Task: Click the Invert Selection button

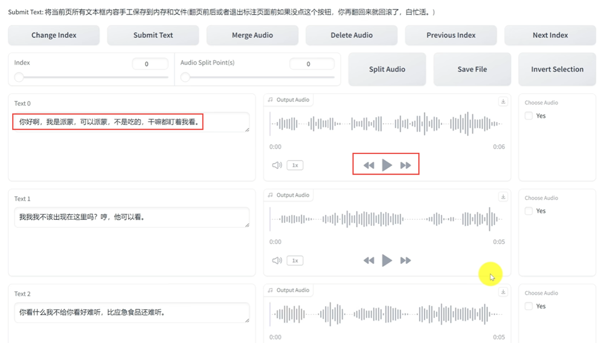Action: pos(557,69)
